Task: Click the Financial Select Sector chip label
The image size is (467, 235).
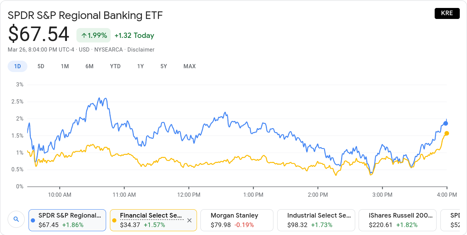Action: pyautogui.click(x=151, y=215)
